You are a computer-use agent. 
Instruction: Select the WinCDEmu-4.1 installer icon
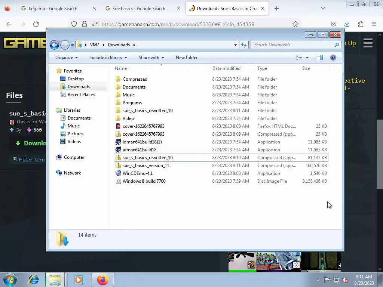point(118,173)
